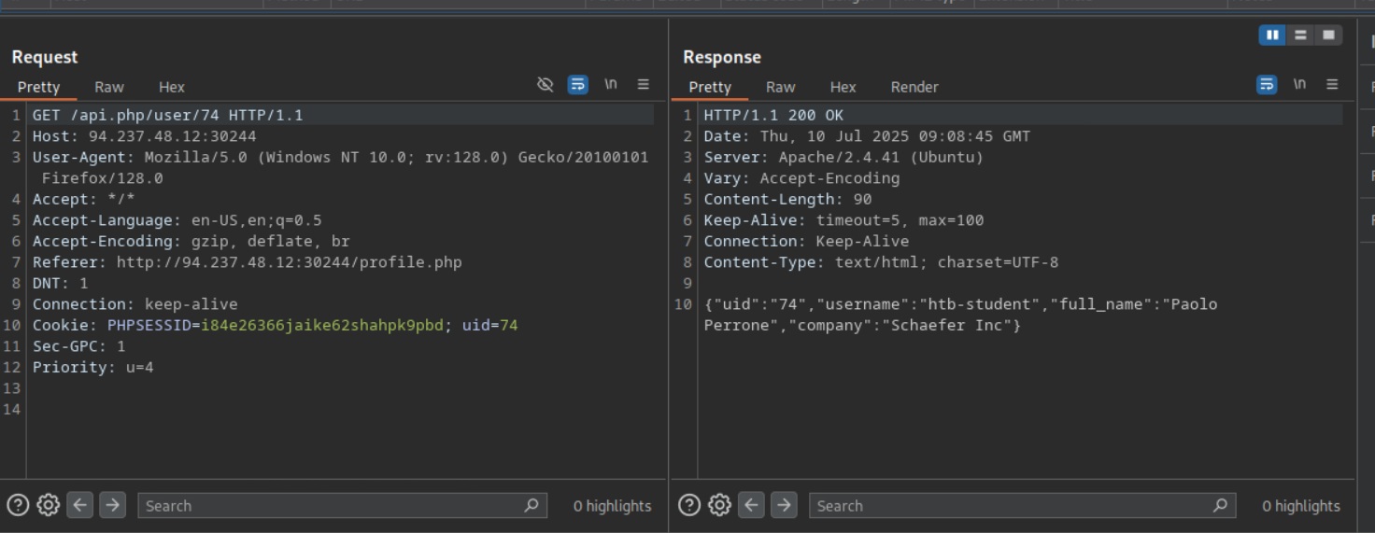Viewport: 1375px width, 533px height.
Task: Select top-bottom stacked layout
Action: pyautogui.click(x=1300, y=35)
